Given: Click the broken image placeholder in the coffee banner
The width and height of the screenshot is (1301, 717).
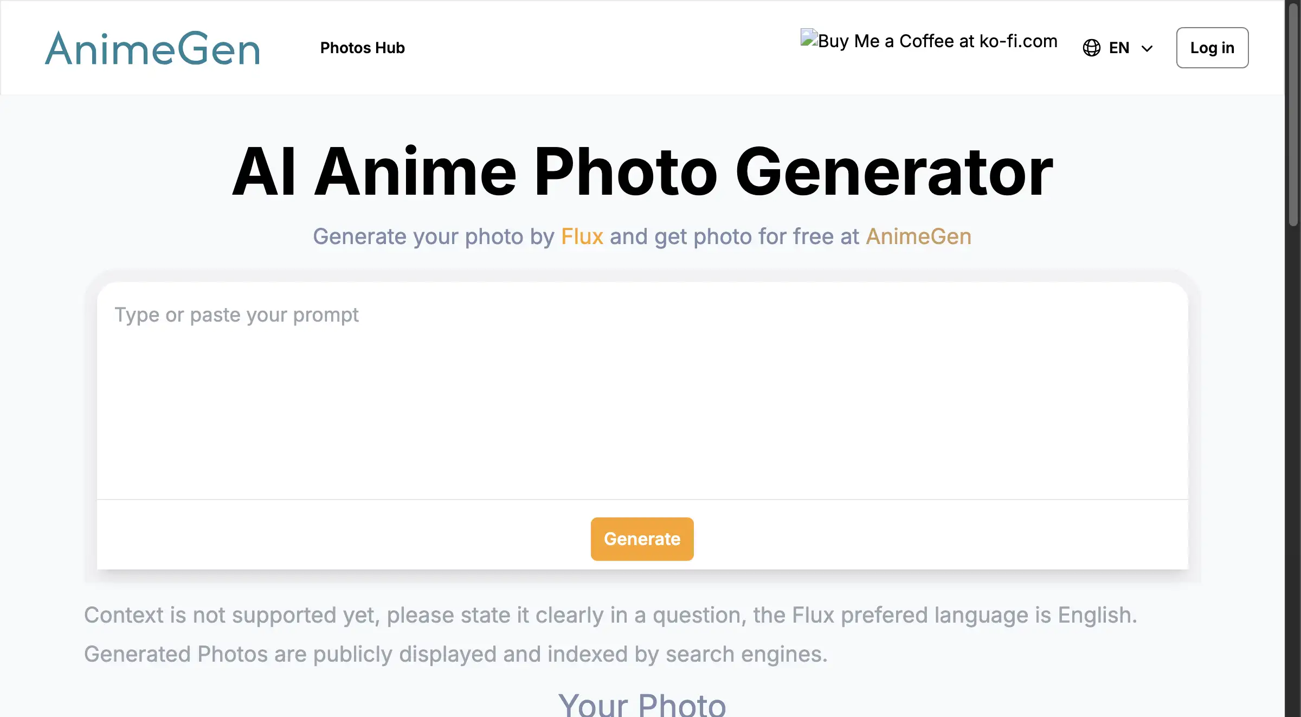Looking at the screenshot, I should coord(809,40).
